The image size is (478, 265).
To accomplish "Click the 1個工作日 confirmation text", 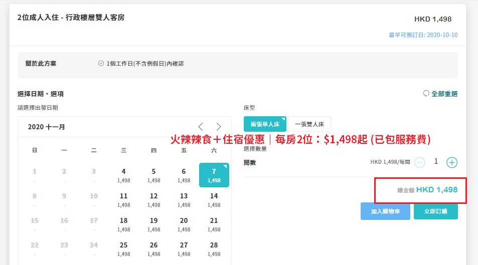I will coord(145,64).
